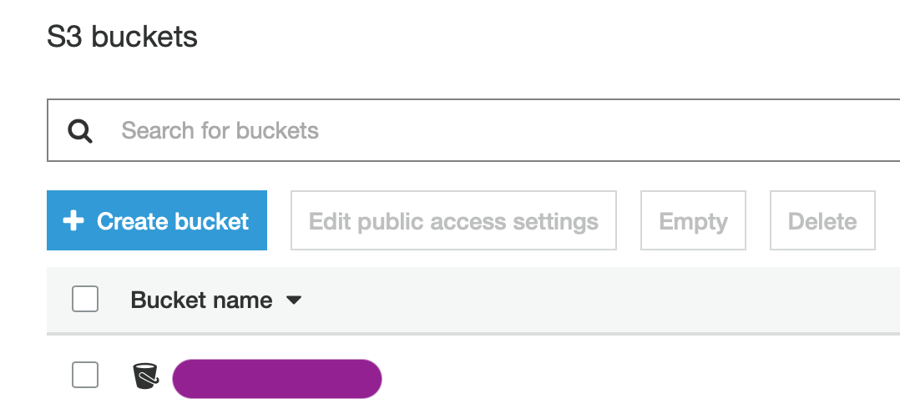Click the Delete button
The image size is (900, 414).
point(822,220)
